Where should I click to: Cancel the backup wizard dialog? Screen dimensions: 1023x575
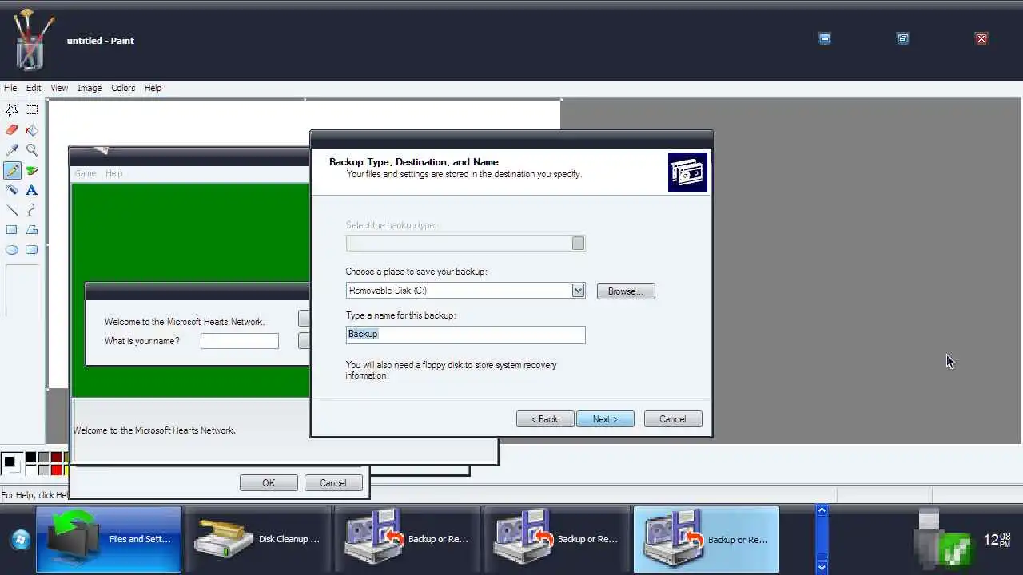672,419
